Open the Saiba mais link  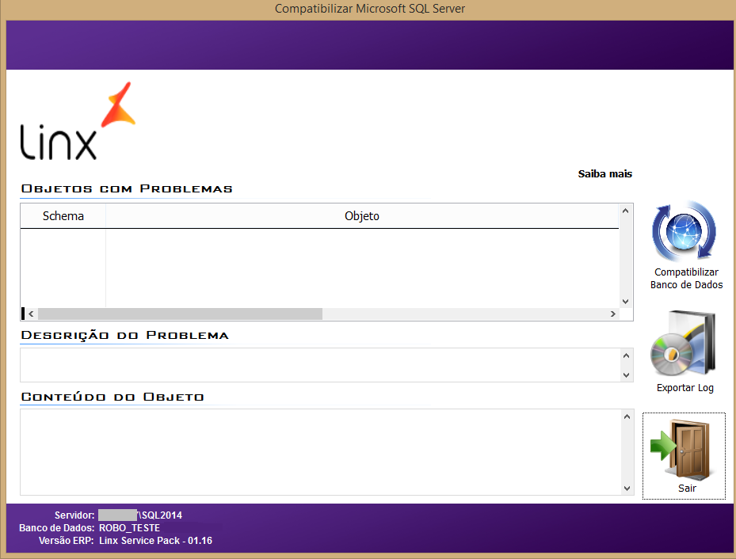coord(605,174)
